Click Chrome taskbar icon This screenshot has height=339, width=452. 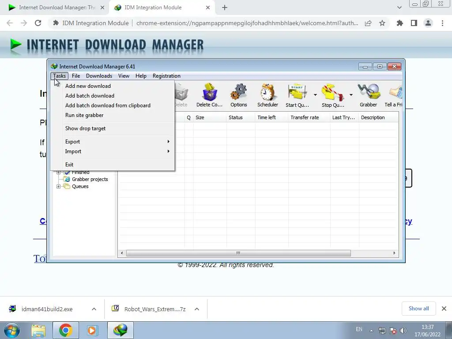click(x=65, y=330)
